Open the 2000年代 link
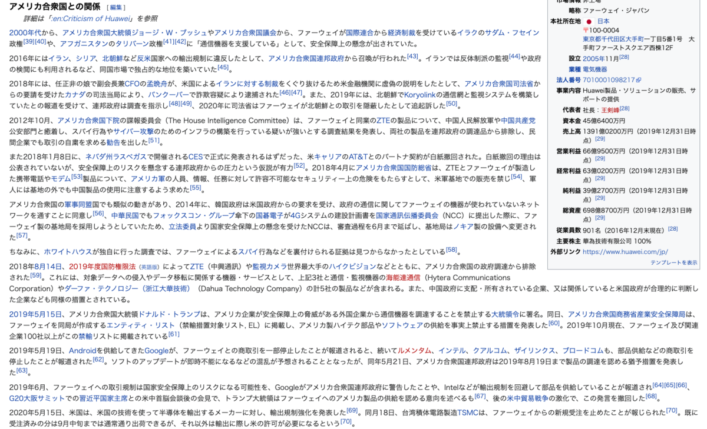The height and width of the screenshot is (429, 707). (25, 33)
